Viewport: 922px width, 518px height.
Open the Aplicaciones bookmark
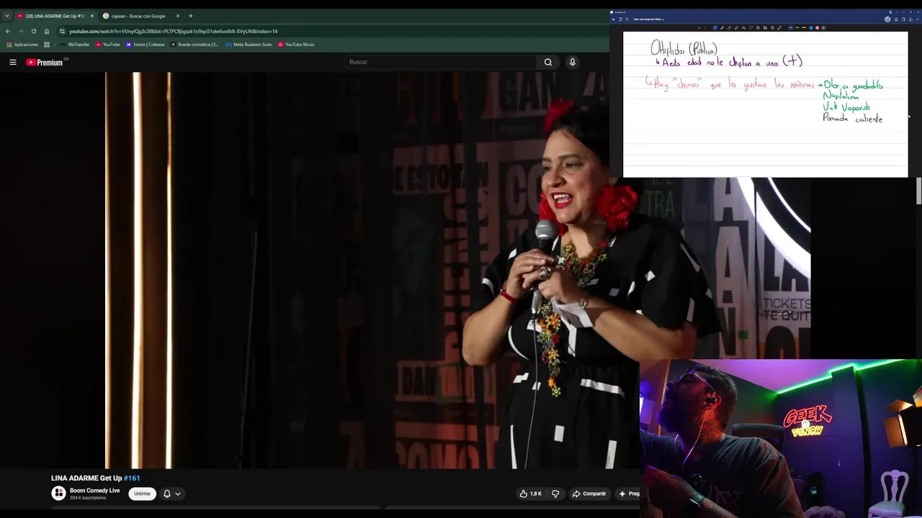(22, 45)
